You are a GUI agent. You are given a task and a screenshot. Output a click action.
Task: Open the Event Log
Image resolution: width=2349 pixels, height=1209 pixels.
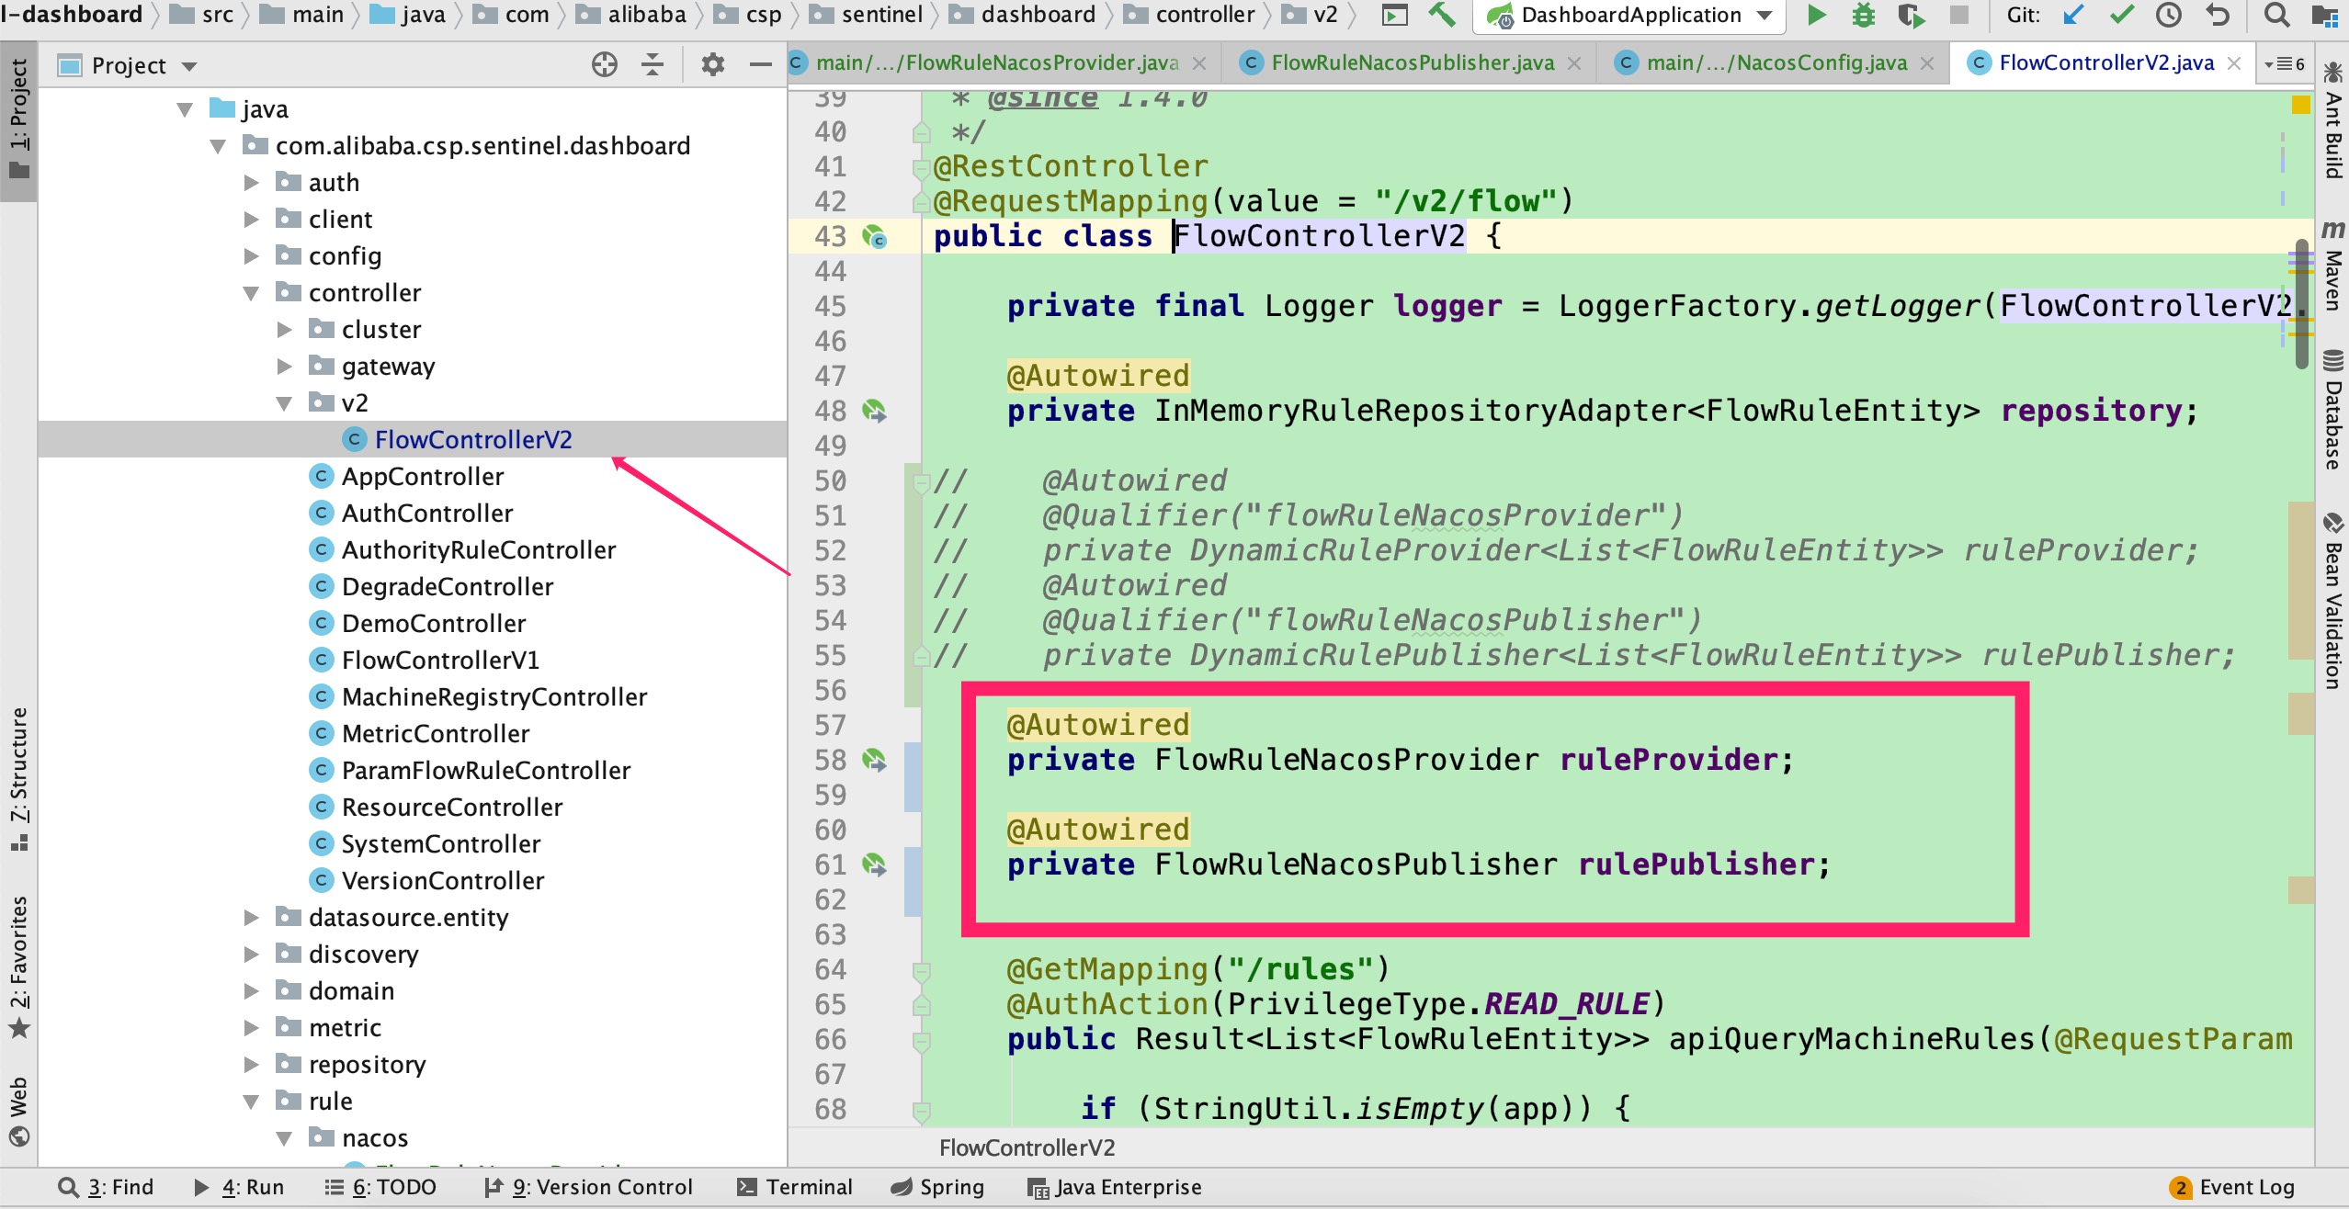(2232, 1187)
